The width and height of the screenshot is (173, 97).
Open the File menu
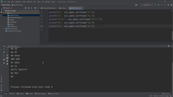click(x=5, y=2)
